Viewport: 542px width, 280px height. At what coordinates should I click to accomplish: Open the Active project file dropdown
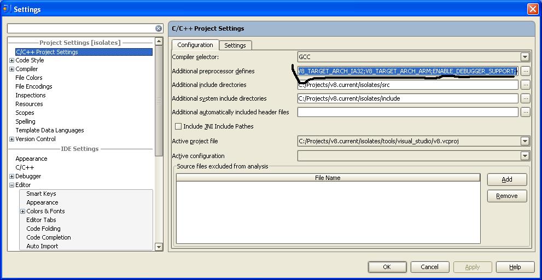[x=525, y=141]
